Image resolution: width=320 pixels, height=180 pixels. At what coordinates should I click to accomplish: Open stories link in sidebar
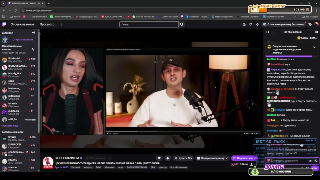click(x=23, y=39)
